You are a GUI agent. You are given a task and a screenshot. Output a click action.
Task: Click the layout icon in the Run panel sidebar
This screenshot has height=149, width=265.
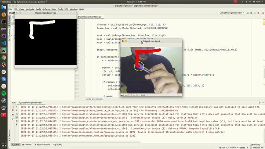[x=13, y=115]
